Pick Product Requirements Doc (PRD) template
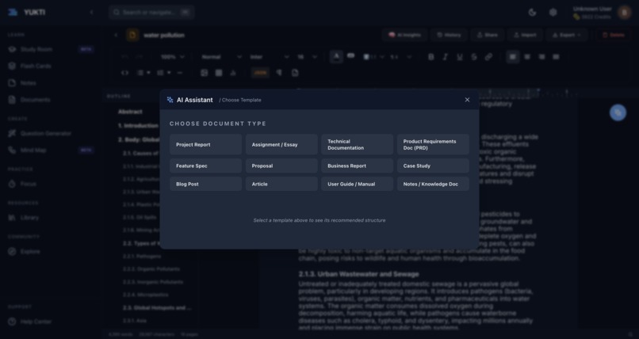Image resolution: width=639 pixels, height=339 pixels. tap(433, 144)
